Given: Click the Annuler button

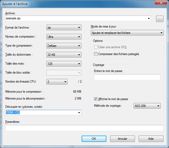Looking at the screenshot, I should (x=122, y=139).
